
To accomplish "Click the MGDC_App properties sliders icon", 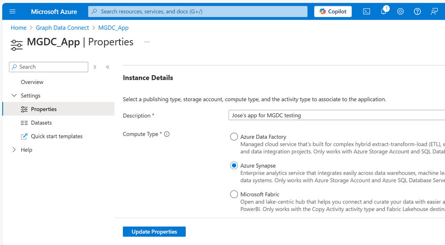I will (16, 45).
